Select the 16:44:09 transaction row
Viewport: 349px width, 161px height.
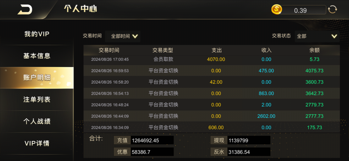[211, 116]
